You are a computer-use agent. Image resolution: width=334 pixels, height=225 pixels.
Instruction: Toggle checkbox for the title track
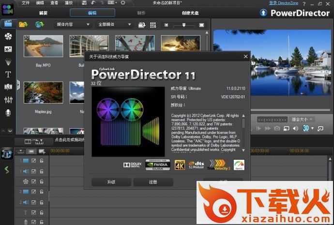pyautogui.click(x=34, y=212)
